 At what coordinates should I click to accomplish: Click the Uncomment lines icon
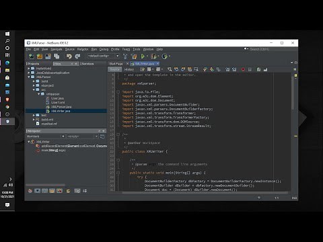point(265,69)
